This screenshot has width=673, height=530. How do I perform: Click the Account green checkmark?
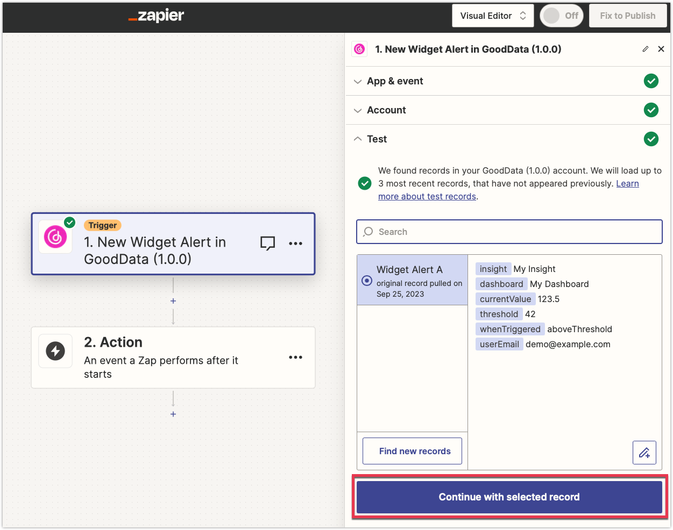pyautogui.click(x=651, y=110)
